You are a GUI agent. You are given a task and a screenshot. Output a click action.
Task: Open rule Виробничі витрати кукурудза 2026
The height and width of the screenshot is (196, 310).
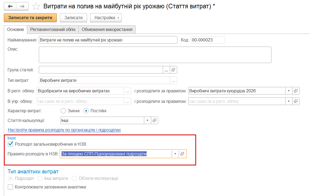tap(296, 91)
